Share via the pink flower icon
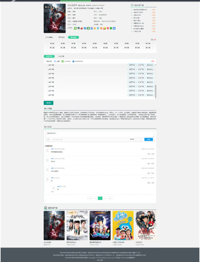This screenshot has height=262, width=200. [x=108, y=28]
